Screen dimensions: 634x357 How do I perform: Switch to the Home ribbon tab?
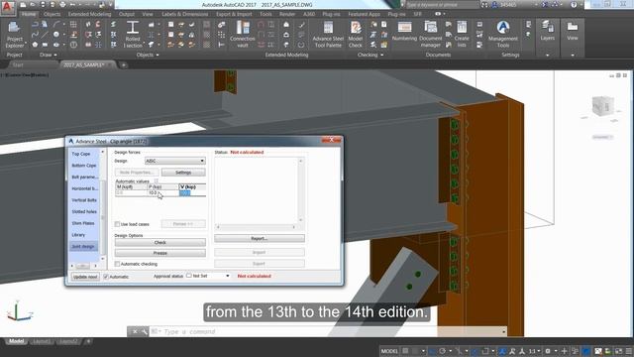(x=29, y=14)
